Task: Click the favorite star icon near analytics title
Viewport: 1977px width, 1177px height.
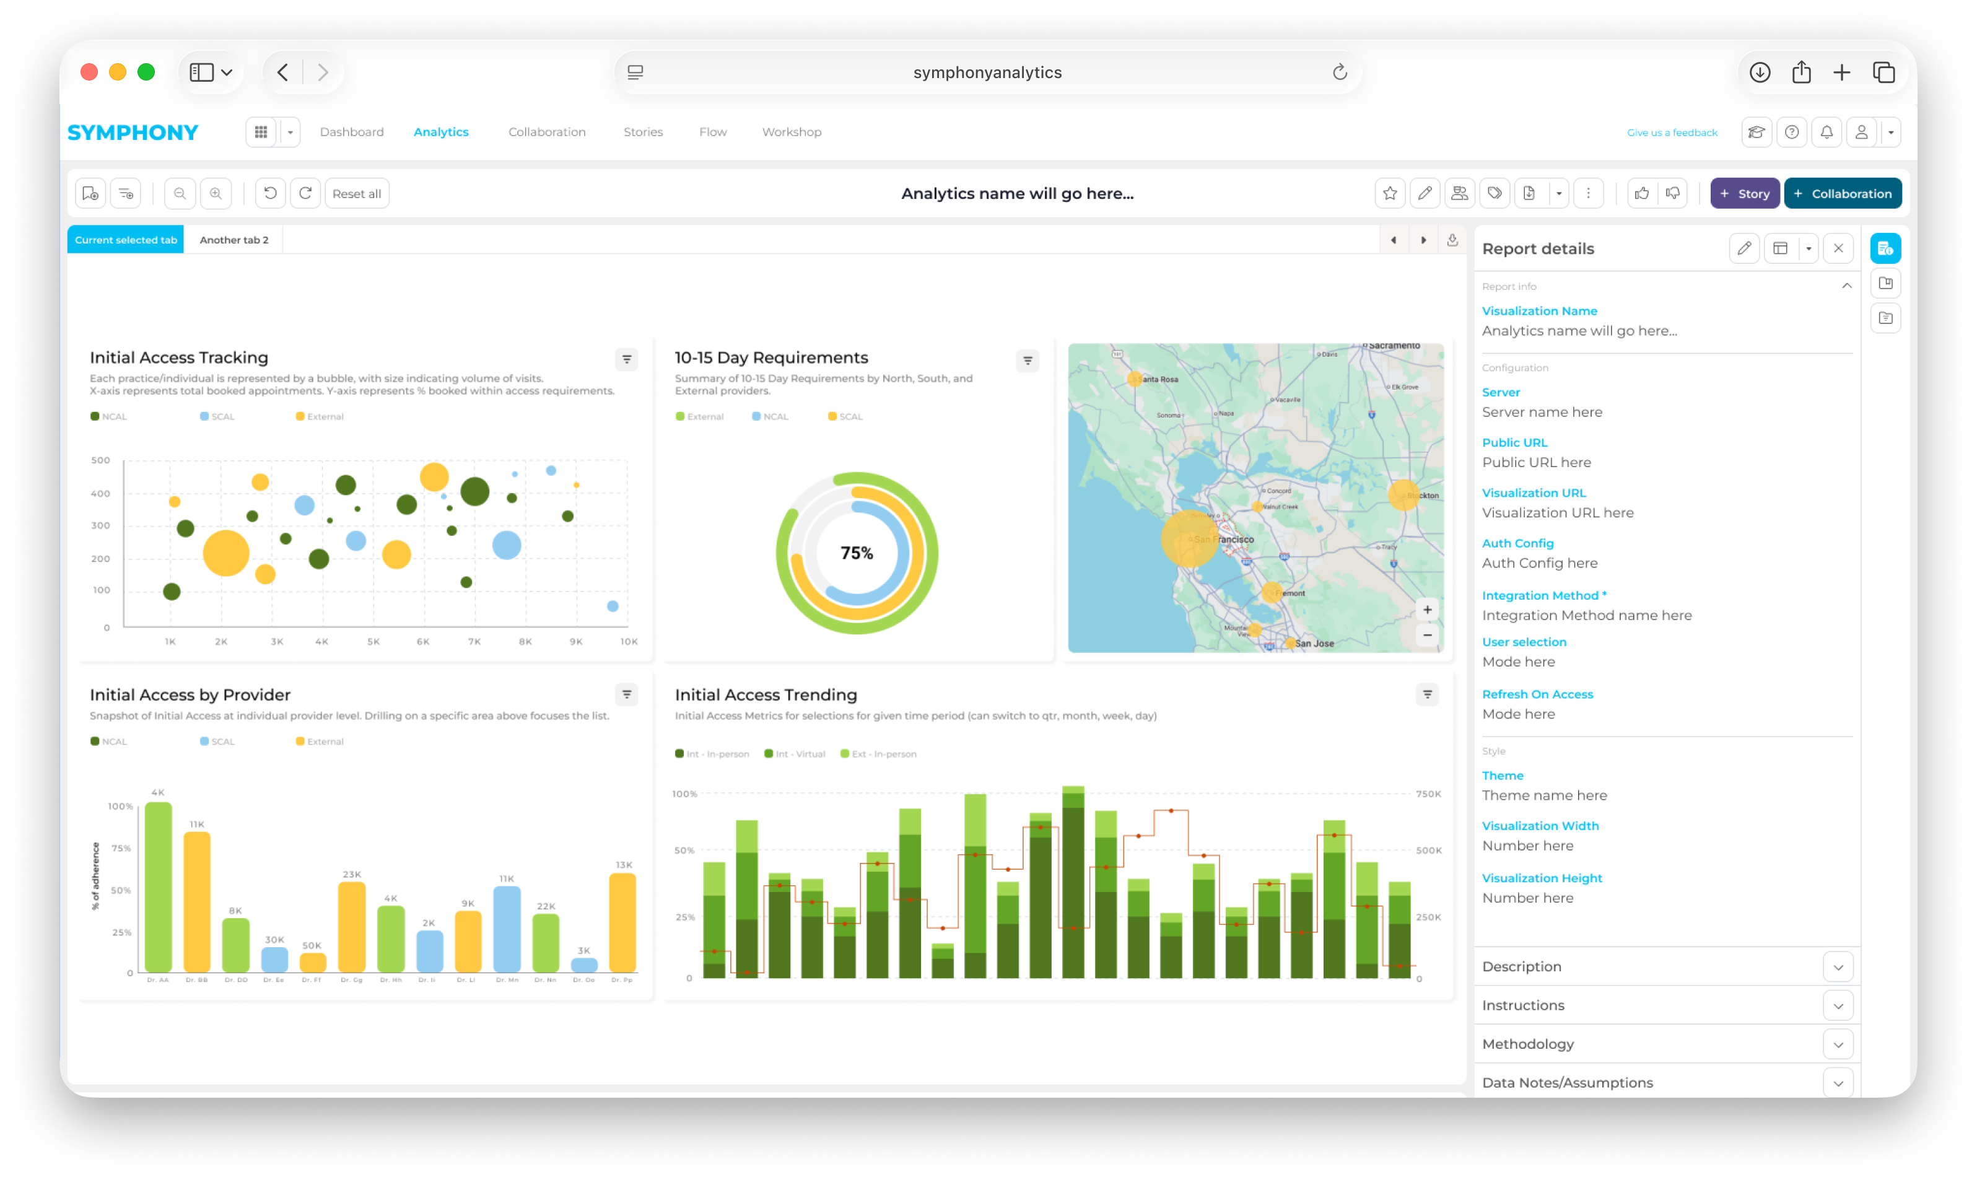Action: point(1389,193)
